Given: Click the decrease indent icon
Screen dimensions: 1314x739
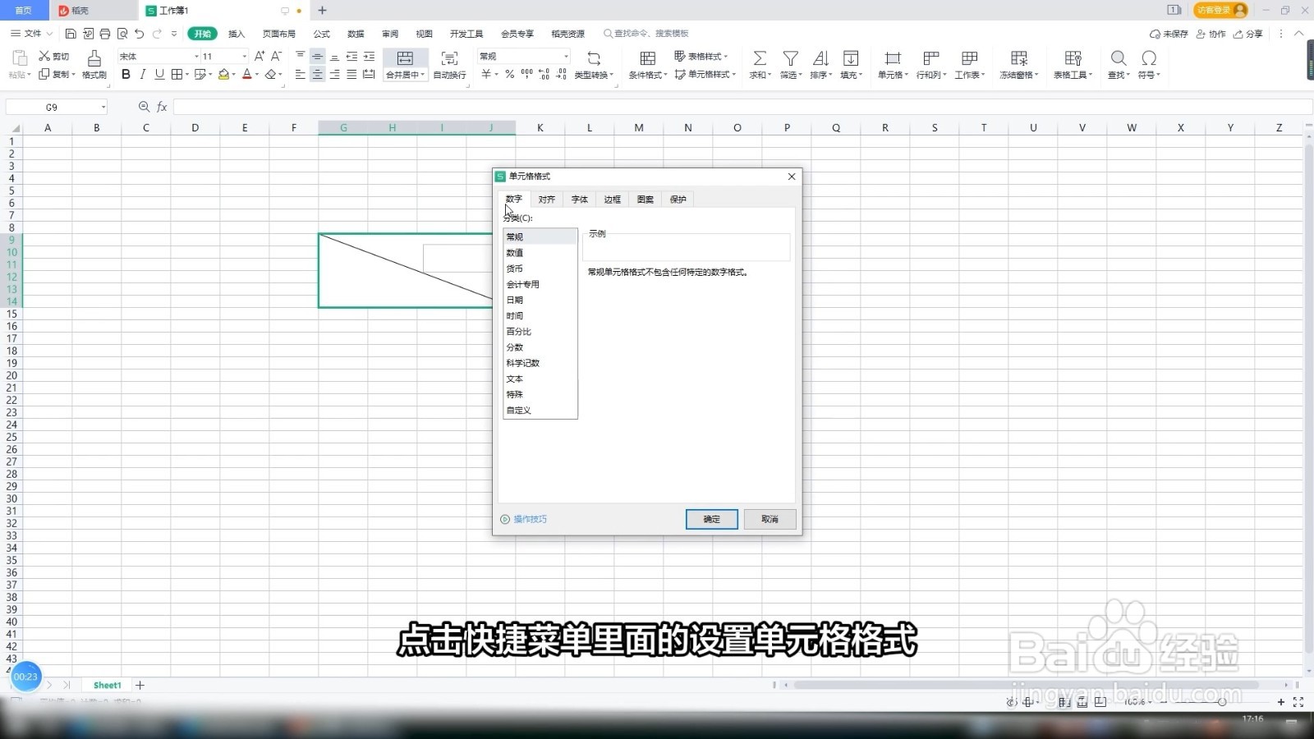Looking at the screenshot, I should point(351,56).
